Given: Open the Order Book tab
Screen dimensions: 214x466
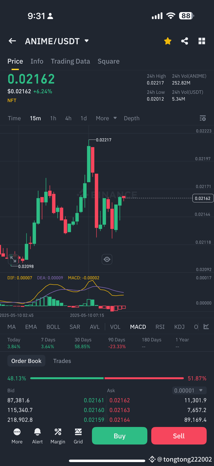Looking at the screenshot, I should [26, 361].
